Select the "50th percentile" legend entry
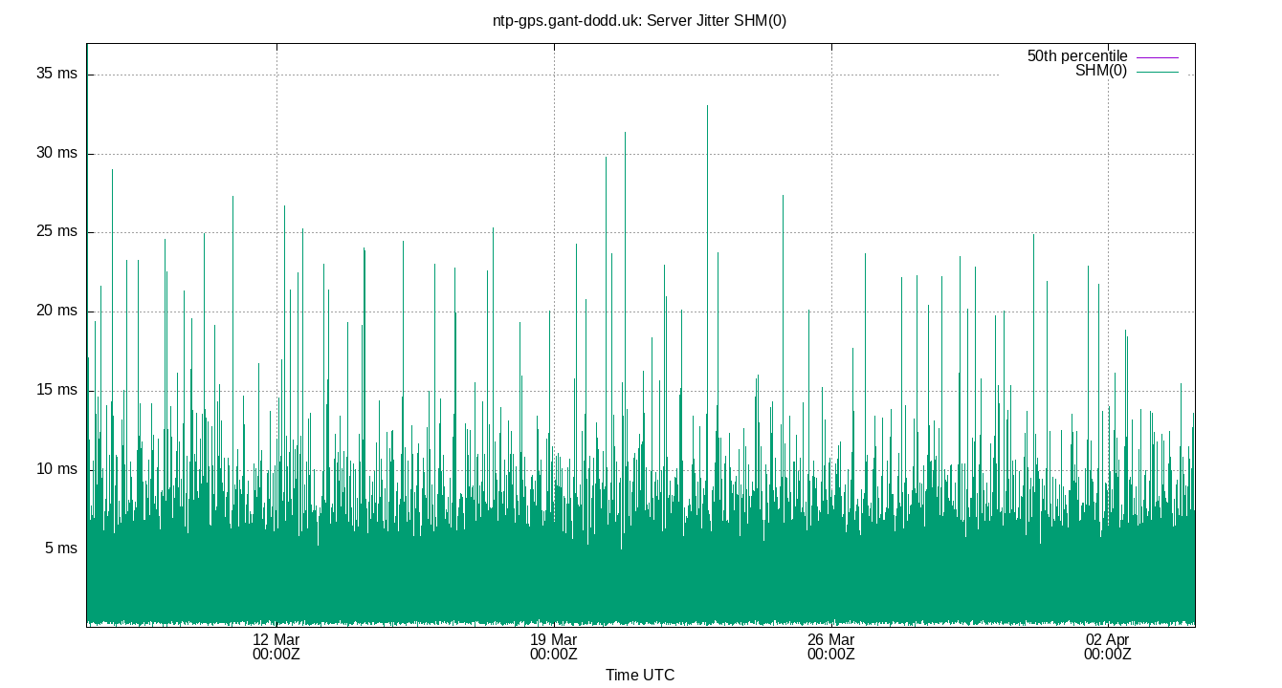Screen dimensions: 1282x688 pos(1076,56)
